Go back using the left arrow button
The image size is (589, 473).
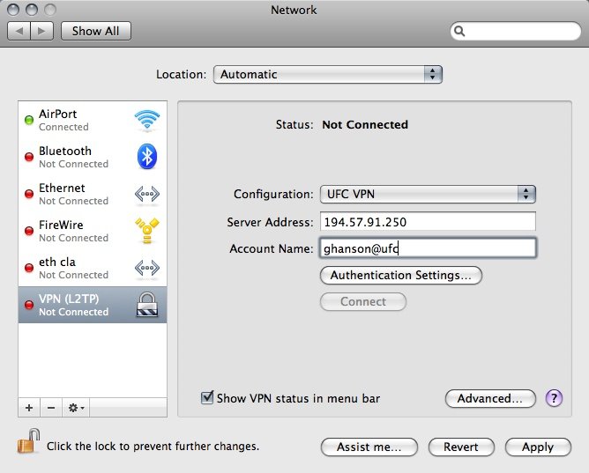click(20, 31)
